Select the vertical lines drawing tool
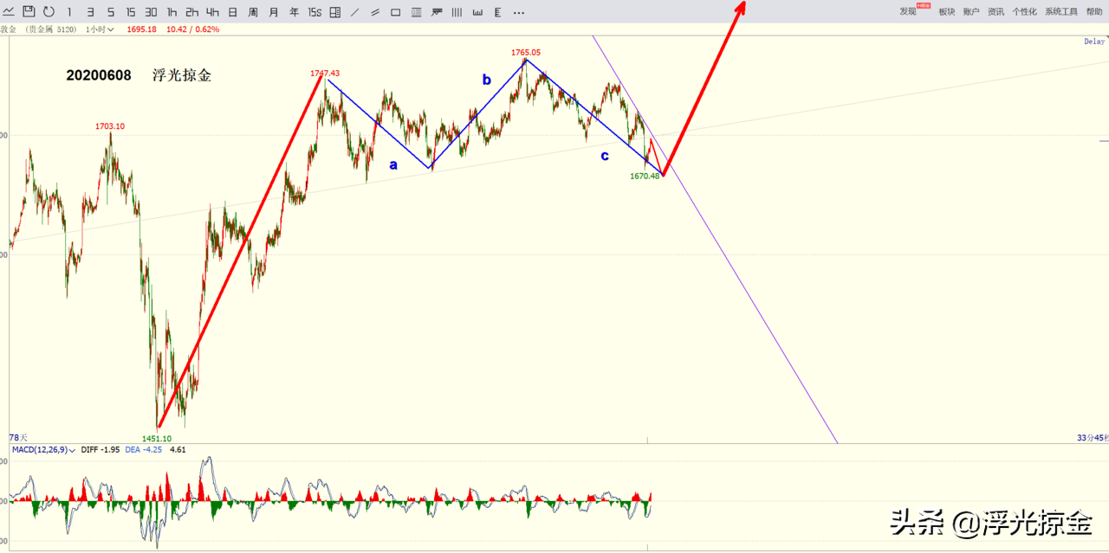The image size is (1109, 553). pos(457,12)
